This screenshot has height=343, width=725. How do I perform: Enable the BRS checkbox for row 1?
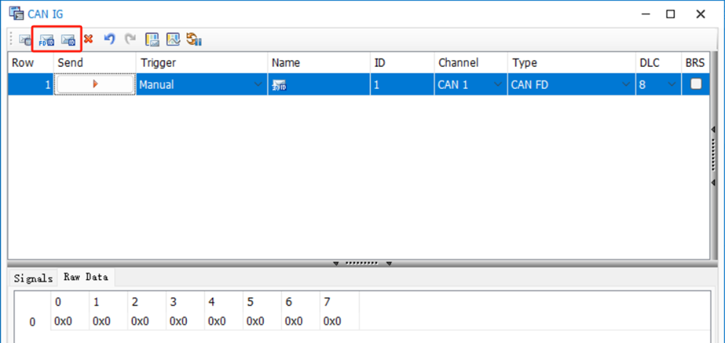click(x=695, y=85)
